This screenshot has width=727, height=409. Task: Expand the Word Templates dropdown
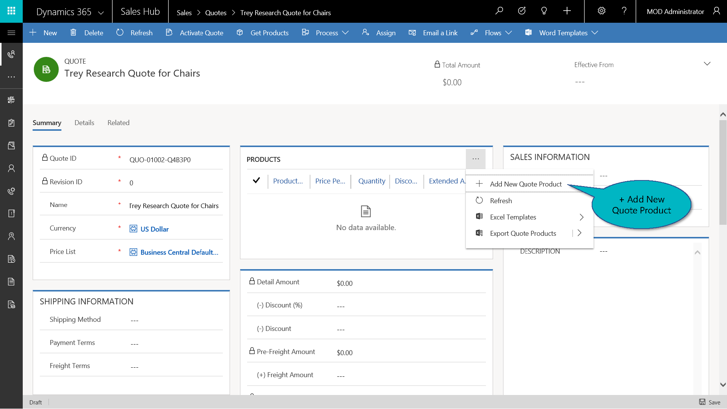coord(563,33)
